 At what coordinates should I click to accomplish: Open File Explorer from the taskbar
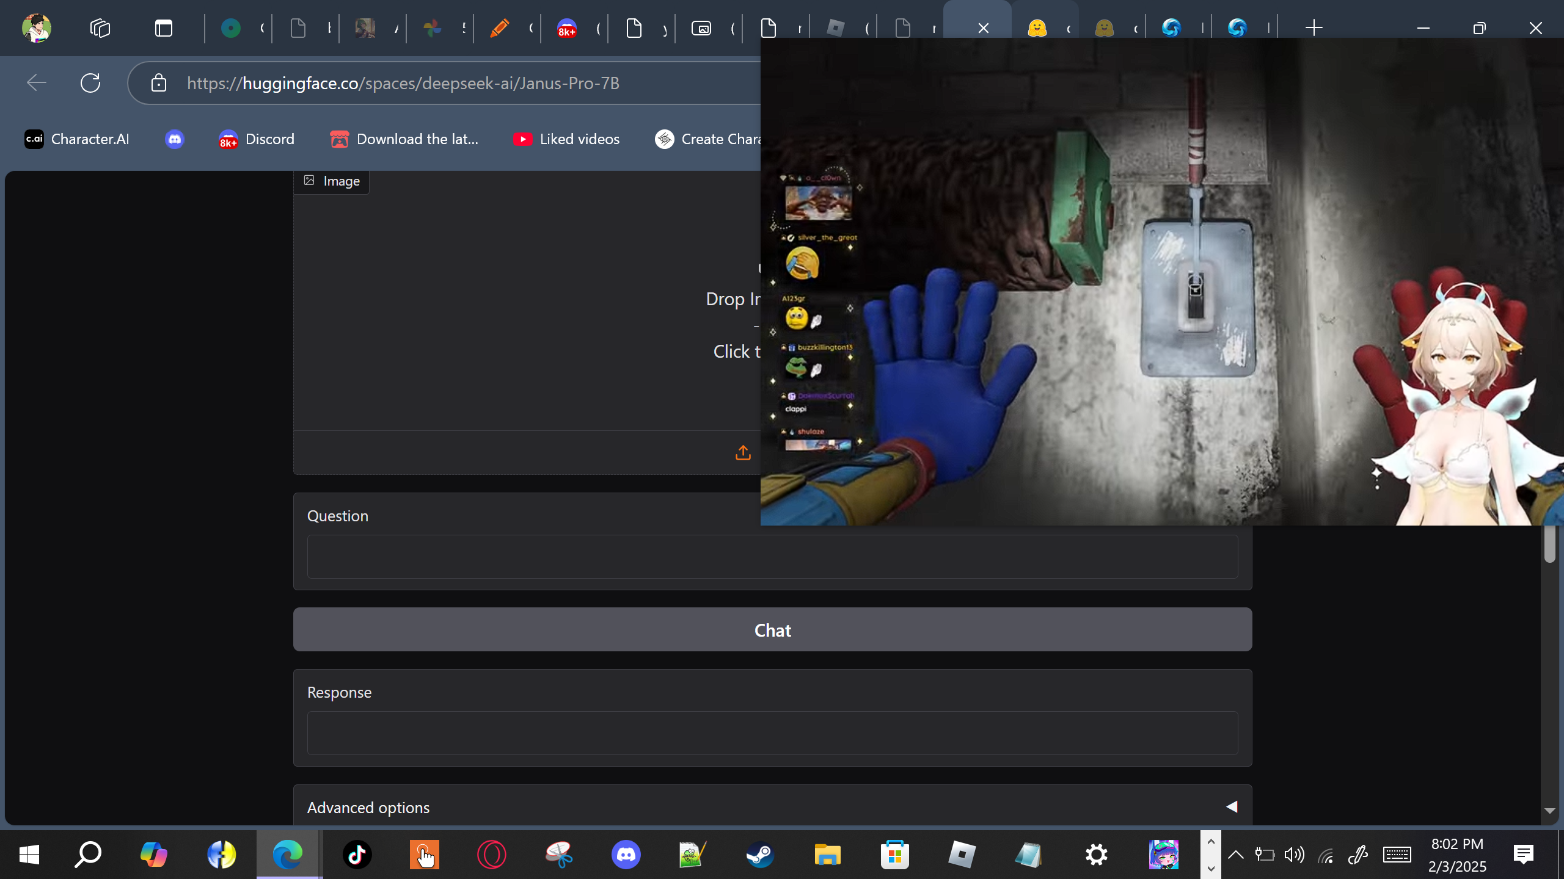click(x=828, y=855)
